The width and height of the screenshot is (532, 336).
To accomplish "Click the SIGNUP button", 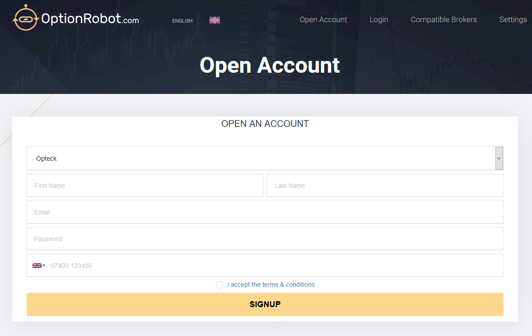I will tap(265, 304).
